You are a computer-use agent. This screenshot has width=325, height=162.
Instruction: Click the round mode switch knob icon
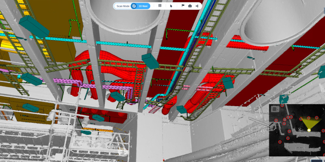pos(134,6)
